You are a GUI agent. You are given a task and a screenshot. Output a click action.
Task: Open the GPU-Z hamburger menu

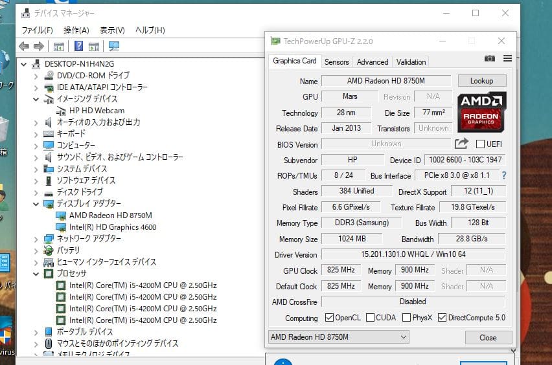click(x=508, y=58)
